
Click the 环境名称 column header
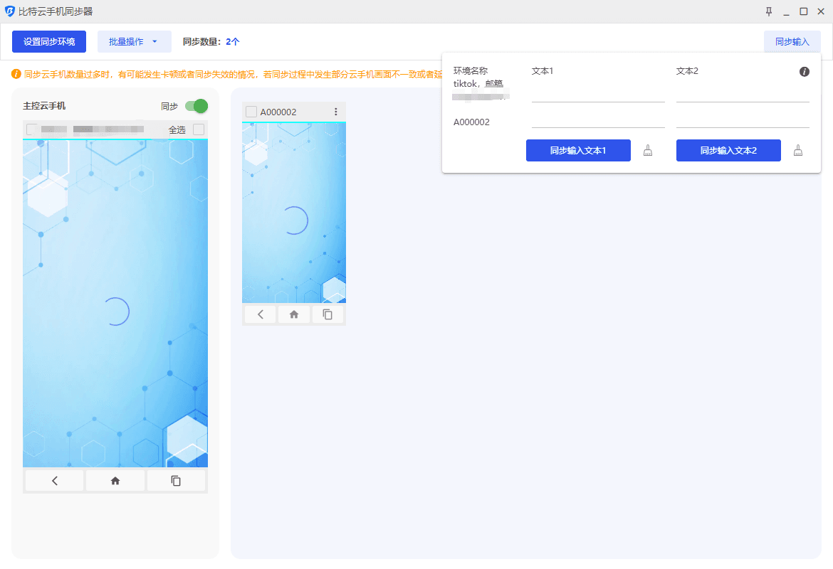coord(470,70)
